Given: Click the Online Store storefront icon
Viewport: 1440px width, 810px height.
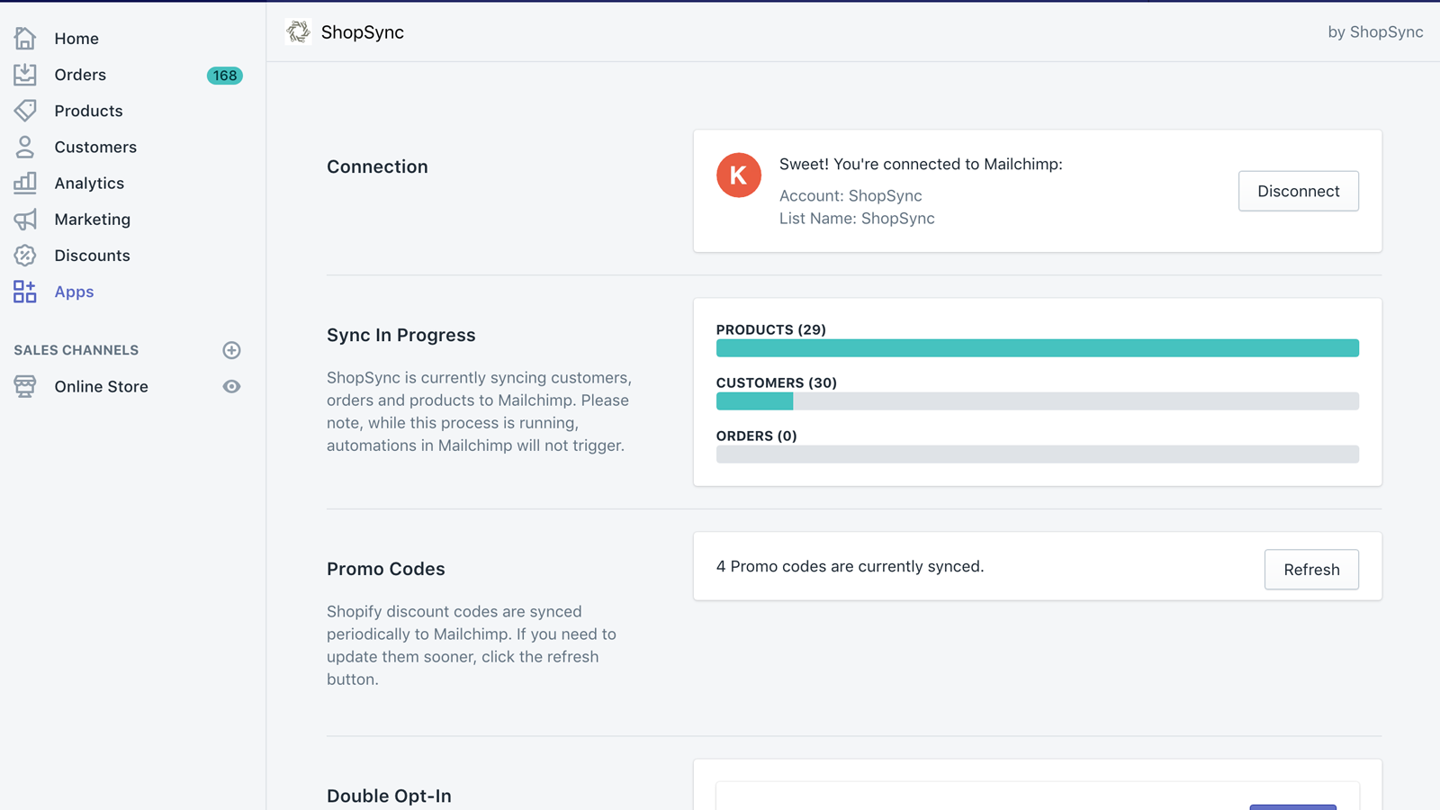Looking at the screenshot, I should [x=25, y=386].
